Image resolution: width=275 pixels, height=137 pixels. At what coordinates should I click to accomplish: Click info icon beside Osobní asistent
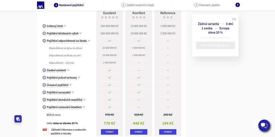coord(44,70)
